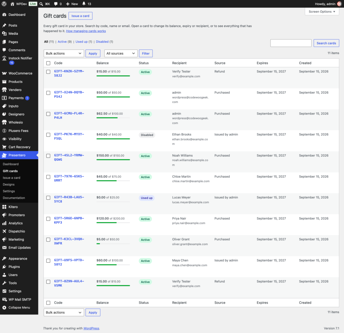
Task: Check the GIFT-6CMU-FL4R-P4LH row checkbox
Action: [48, 114]
